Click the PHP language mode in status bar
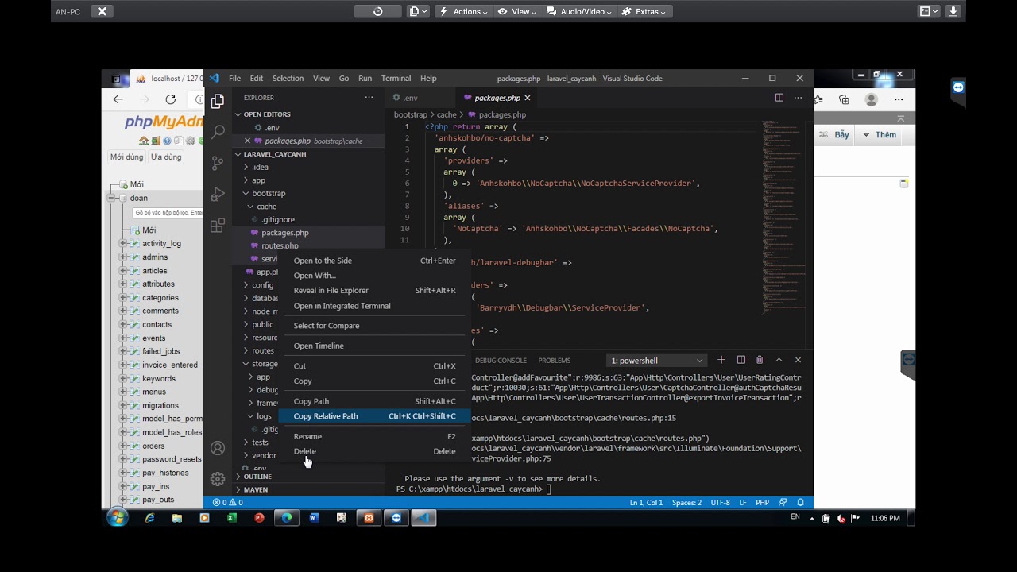 click(x=762, y=502)
